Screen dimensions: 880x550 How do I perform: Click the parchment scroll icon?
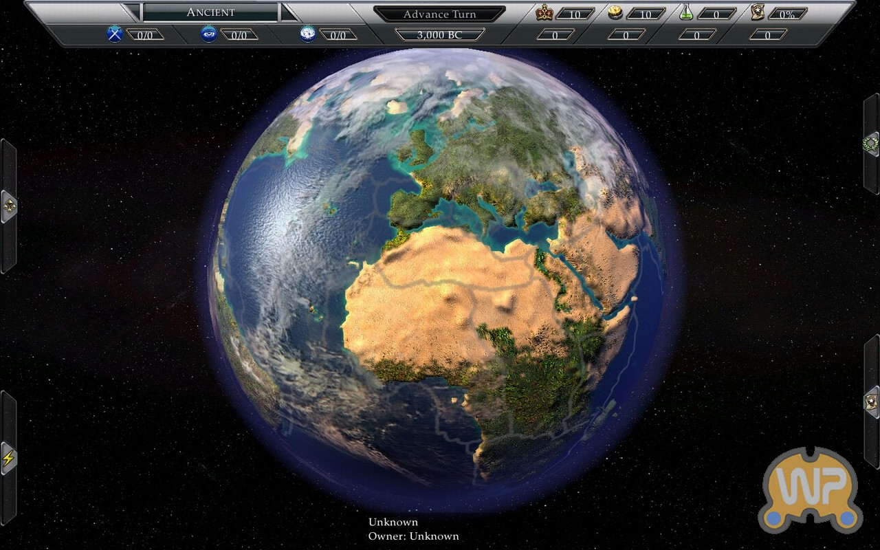758,12
